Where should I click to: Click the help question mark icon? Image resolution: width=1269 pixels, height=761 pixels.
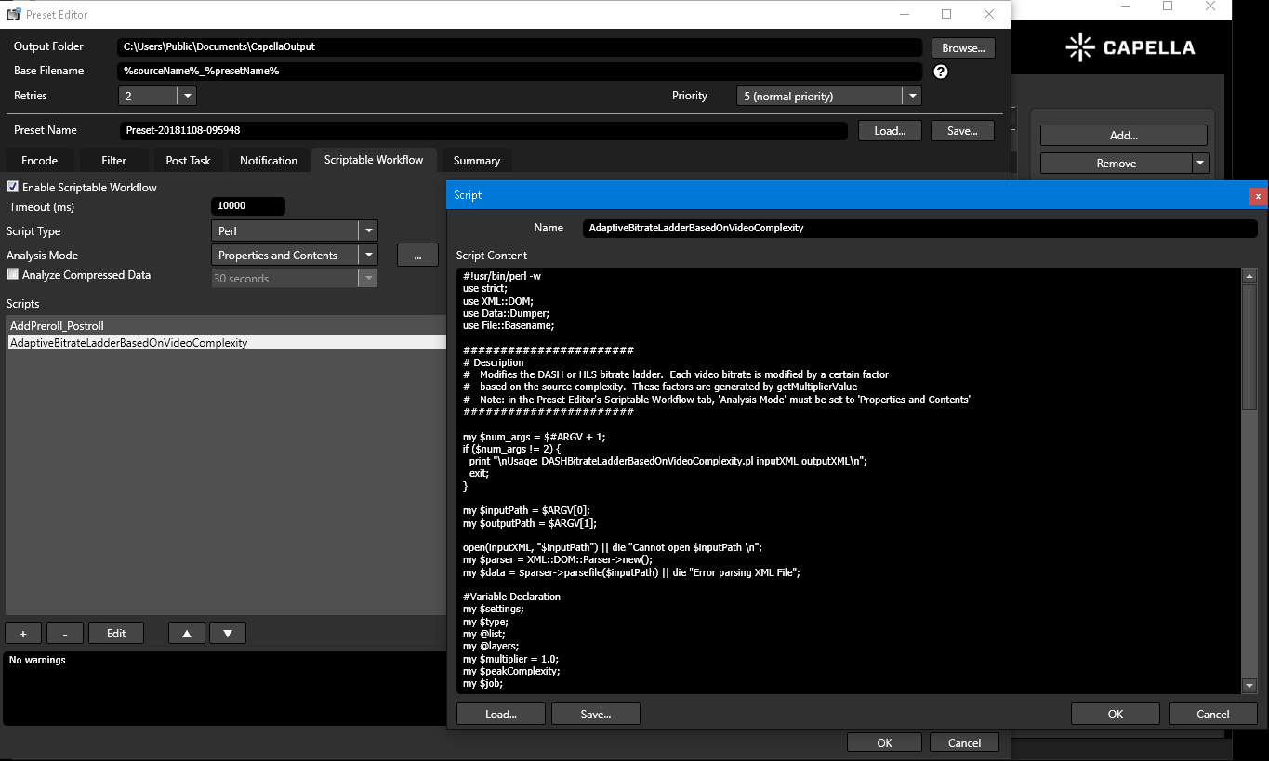tap(941, 72)
